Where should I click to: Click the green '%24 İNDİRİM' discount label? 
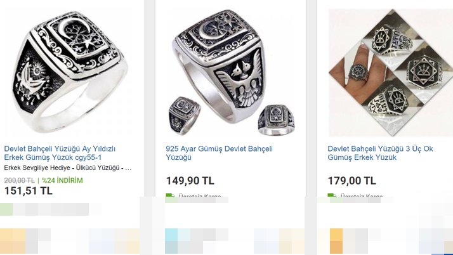pyautogui.click(x=62, y=180)
